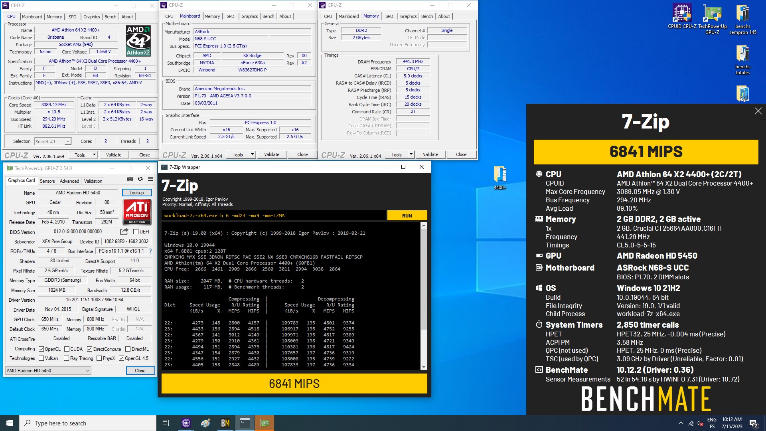Select the 4400+ folder on the desktop
766x431 pixels.
pos(500,178)
